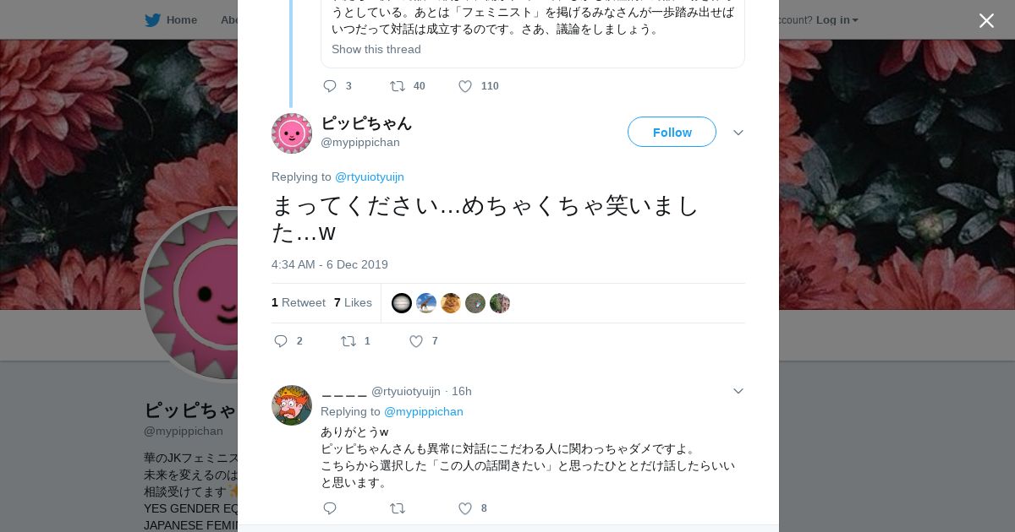Open the Home tab in the top bar

pyautogui.click(x=182, y=19)
